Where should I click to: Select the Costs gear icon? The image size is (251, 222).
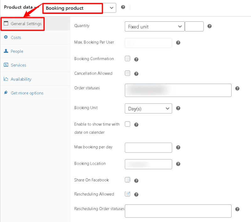point(7,37)
